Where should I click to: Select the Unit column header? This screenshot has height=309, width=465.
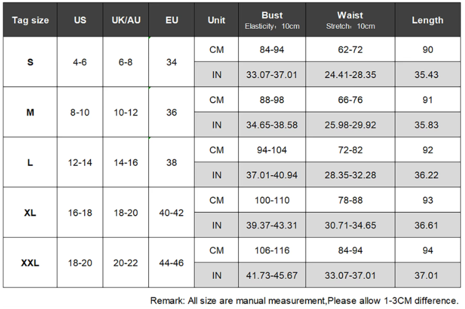coord(217,20)
